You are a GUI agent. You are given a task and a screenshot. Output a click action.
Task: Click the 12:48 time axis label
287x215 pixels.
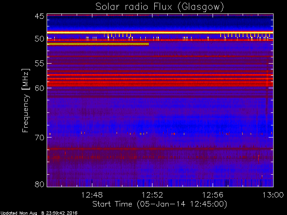92,195
